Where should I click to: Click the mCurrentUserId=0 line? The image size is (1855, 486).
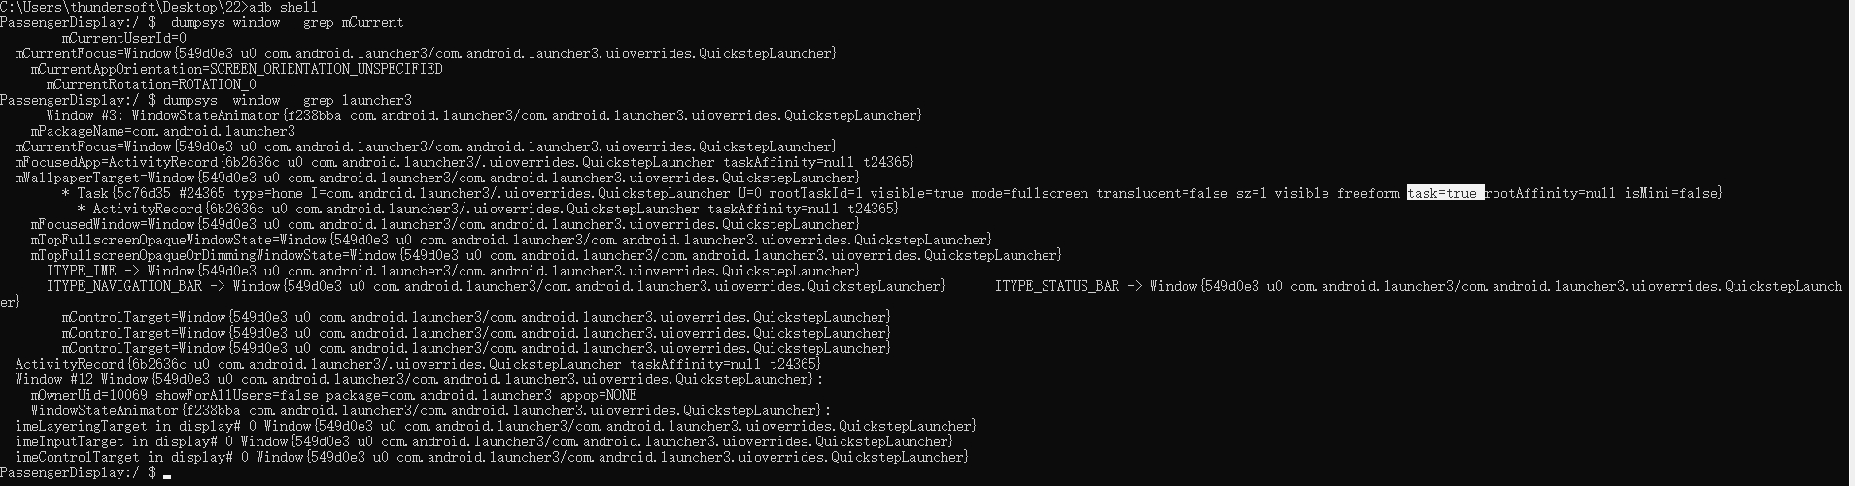pyautogui.click(x=124, y=38)
